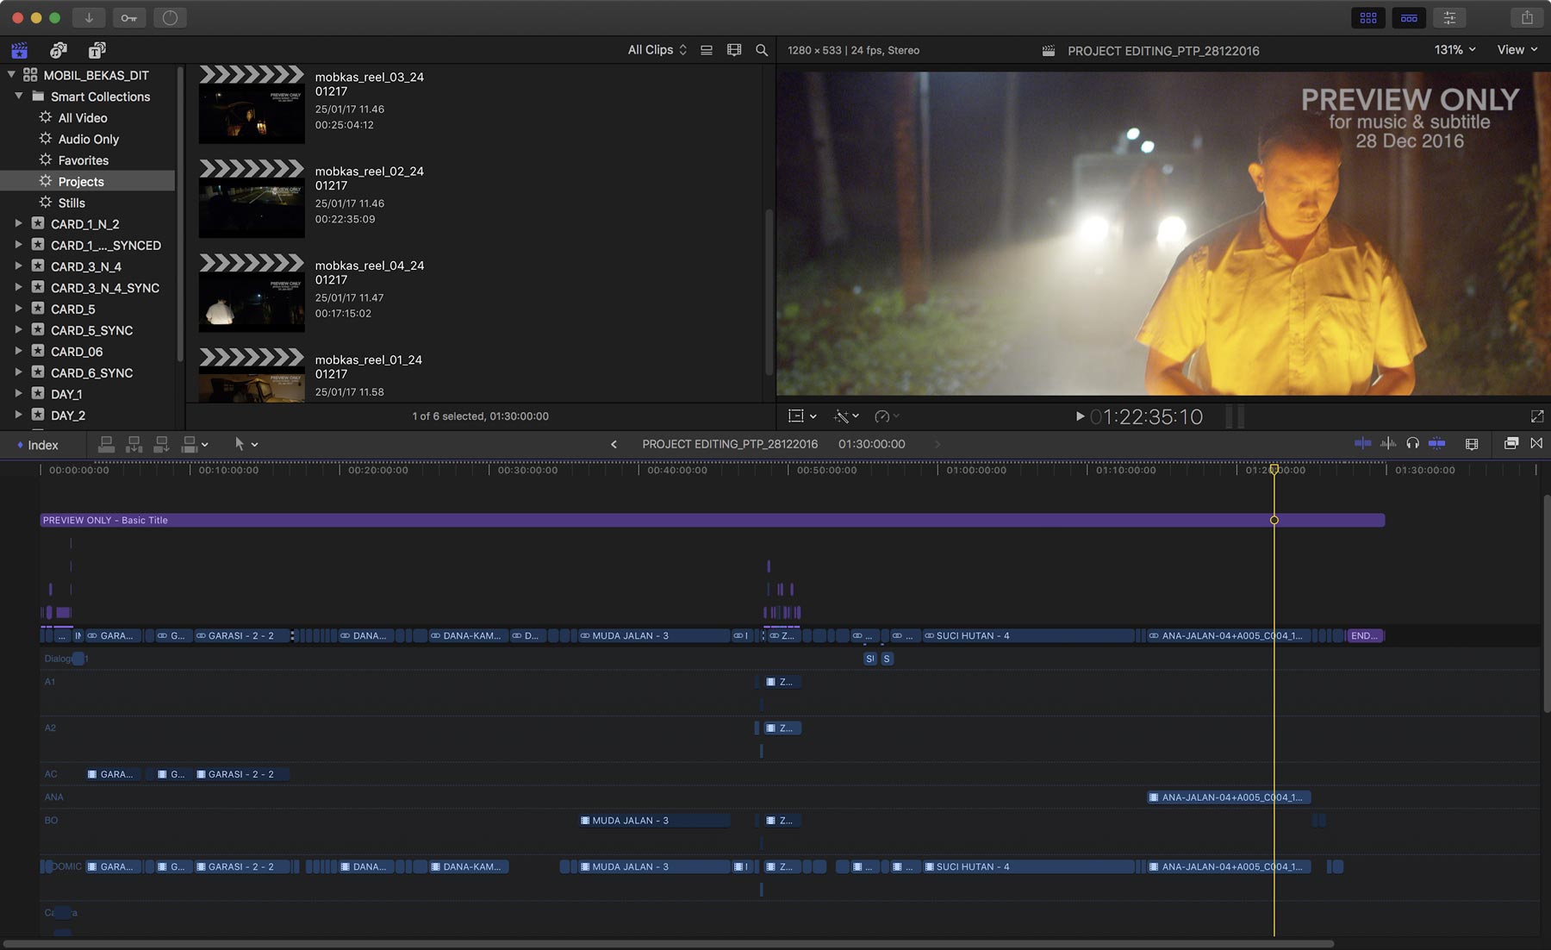1551x950 pixels.
Task: Search clips with magnifier icon
Action: pos(762,50)
